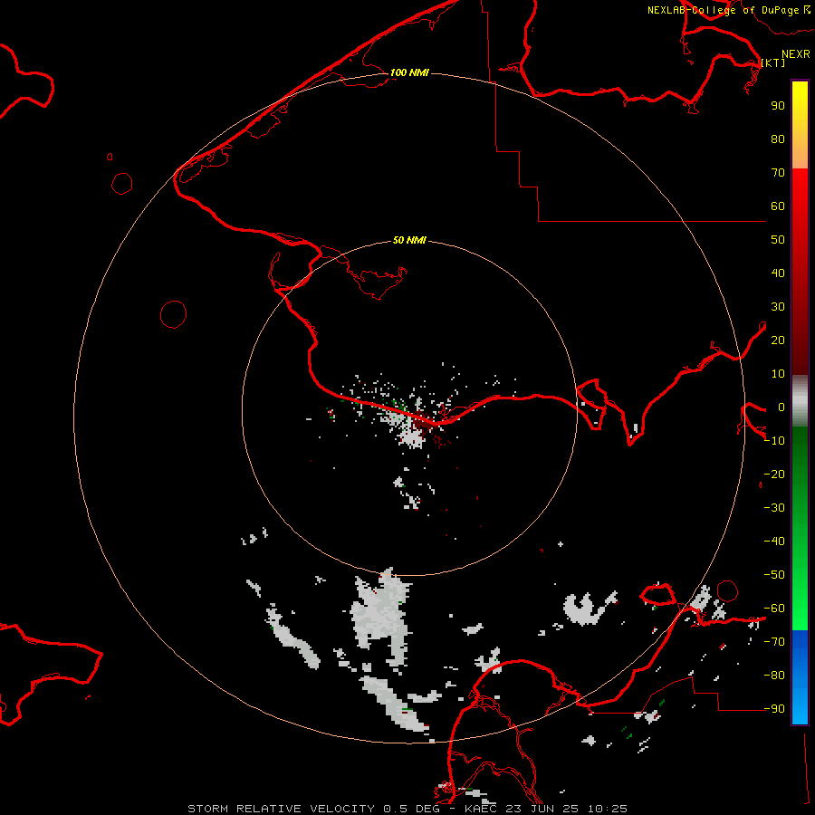The height and width of the screenshot is (815, 815).
Task: Click the NEXR label above the scale
Action: [795, 54]
